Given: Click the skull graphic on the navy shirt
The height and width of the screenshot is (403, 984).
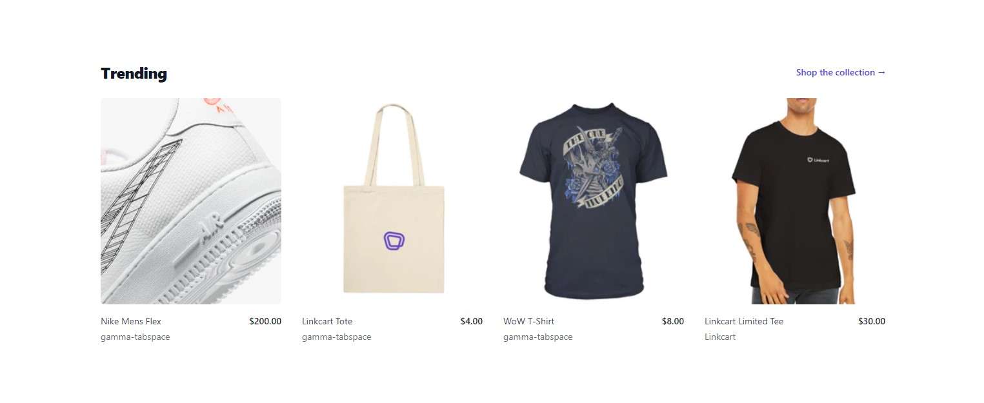Looking at the screenshot, I should tap(594, 166).
